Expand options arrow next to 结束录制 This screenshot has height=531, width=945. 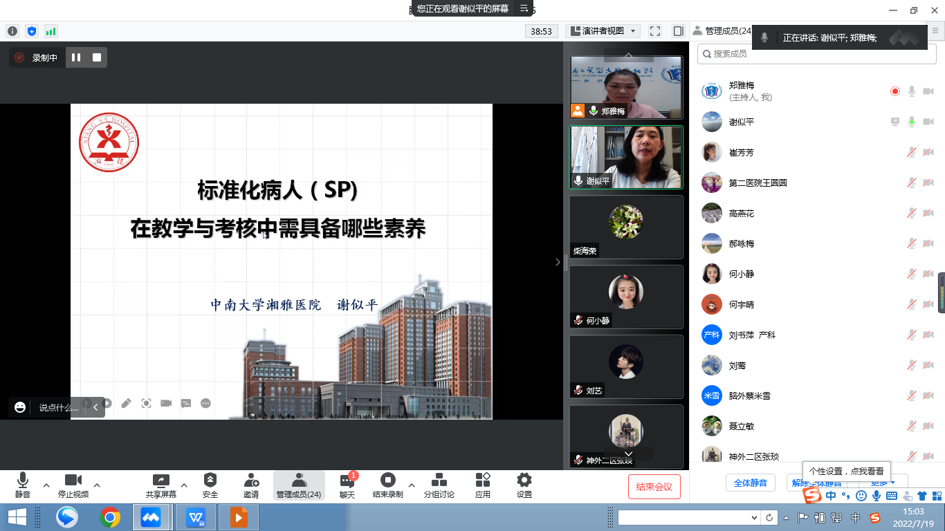pyautogui.click(x=412, y=485)
